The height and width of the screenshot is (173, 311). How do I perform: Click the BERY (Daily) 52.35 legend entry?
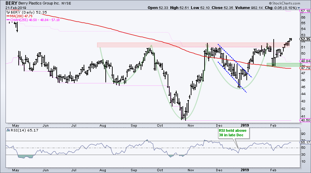point(29,12)
